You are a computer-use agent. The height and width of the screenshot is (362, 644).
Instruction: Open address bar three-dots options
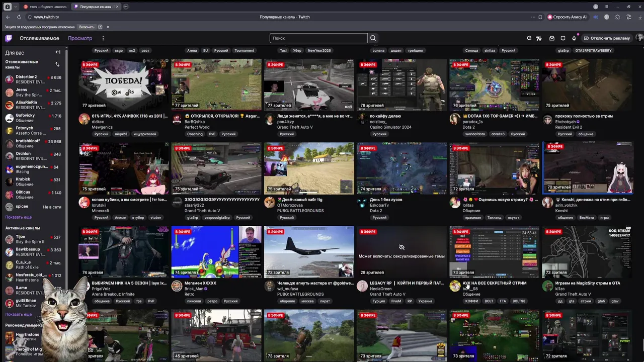[x=533, y=17]
